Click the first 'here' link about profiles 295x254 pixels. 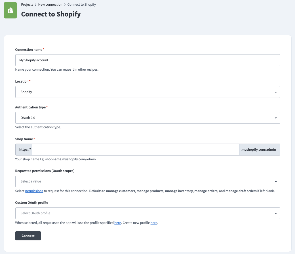point(118,222)
